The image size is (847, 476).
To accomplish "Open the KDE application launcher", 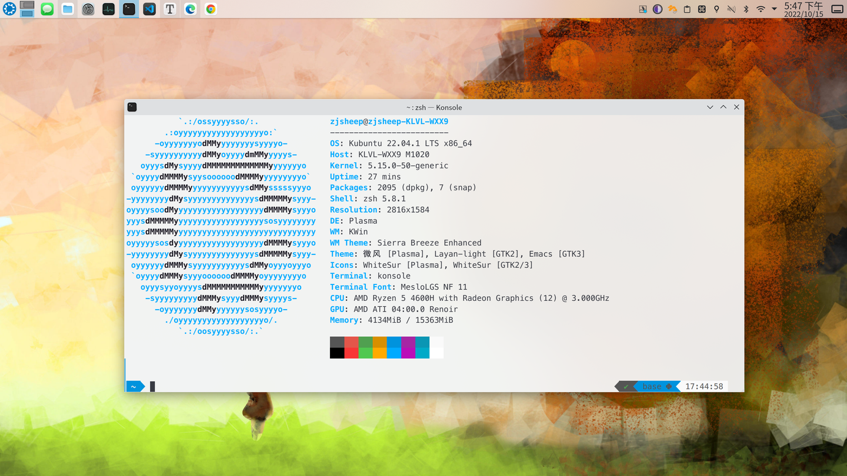I will pyautogui.click(x=9, y=9).
